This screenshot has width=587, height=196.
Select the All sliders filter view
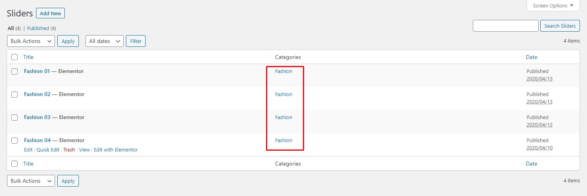pos(11,29)
